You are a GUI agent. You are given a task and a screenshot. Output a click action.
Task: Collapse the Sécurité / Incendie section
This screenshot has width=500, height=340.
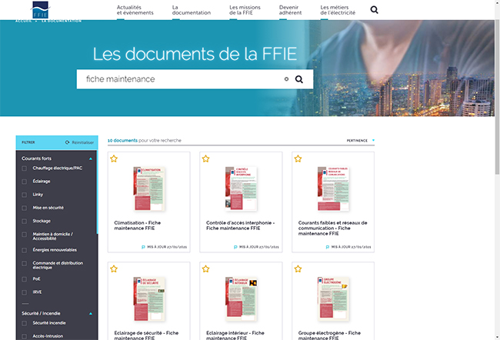(x=91, y=314)
